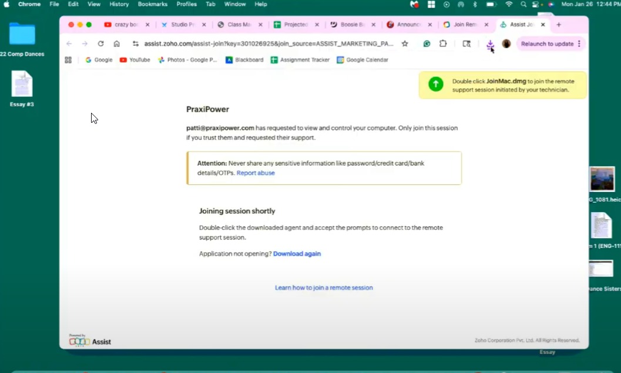Click the Download again link
This screenshot has width=621, height=373.
coord(297,254)
